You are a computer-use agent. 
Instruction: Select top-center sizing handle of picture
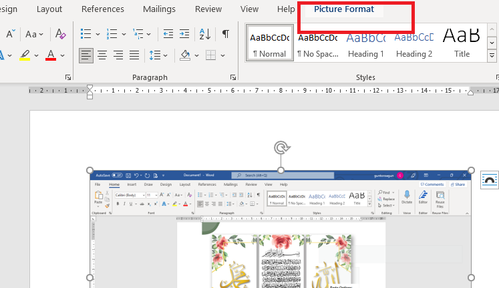pyautogui.click(x=281, y=170)
